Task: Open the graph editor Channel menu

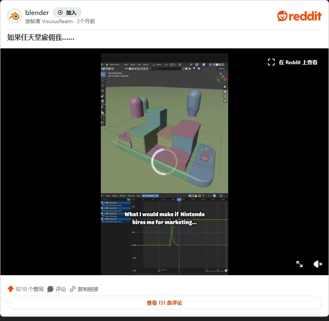Action: click(x=131, y=196)
